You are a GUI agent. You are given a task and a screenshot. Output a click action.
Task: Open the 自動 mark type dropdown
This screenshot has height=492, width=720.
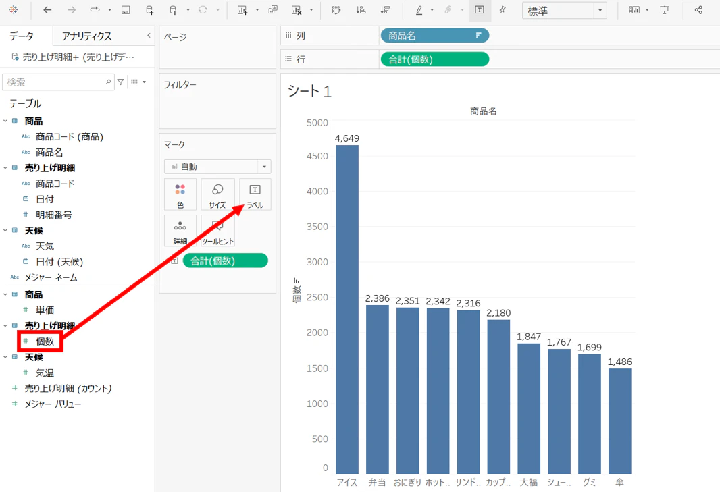point(217,167)
